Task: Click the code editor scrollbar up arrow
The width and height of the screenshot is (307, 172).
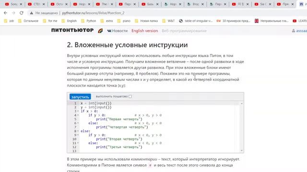Action: point(242,104)
